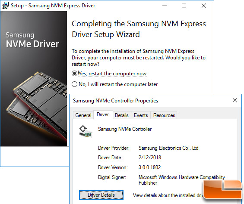Close the Samsung NVM Express Driver Setup window
Screen dimensions: 244x204
coord(204,6)
